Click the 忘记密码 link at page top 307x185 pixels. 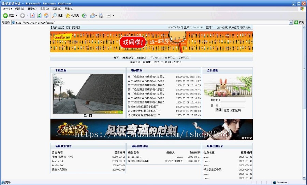73,27
